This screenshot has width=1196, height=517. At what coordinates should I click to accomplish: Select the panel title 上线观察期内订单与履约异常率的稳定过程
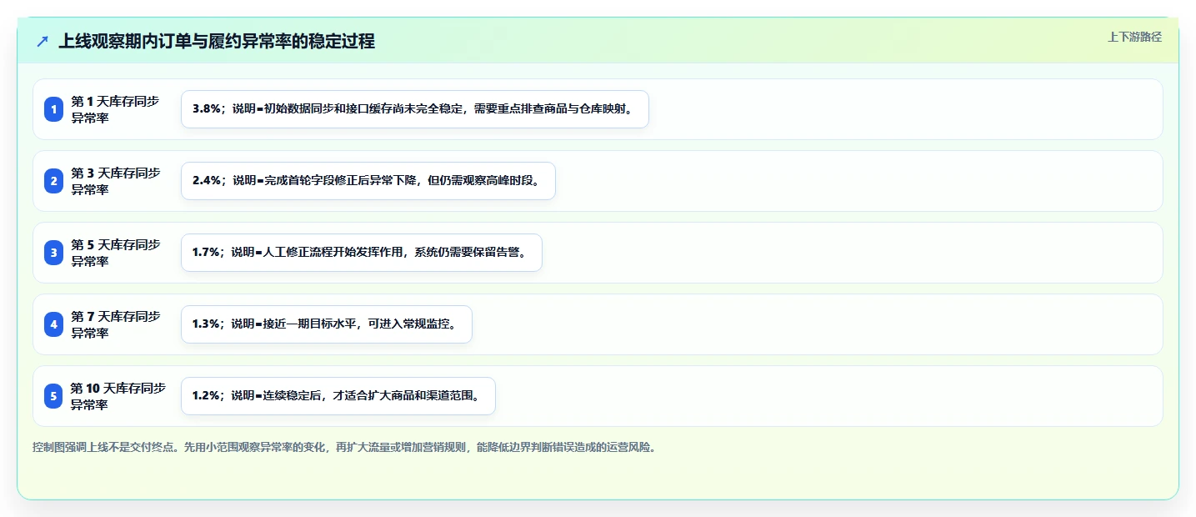(217, 42)
